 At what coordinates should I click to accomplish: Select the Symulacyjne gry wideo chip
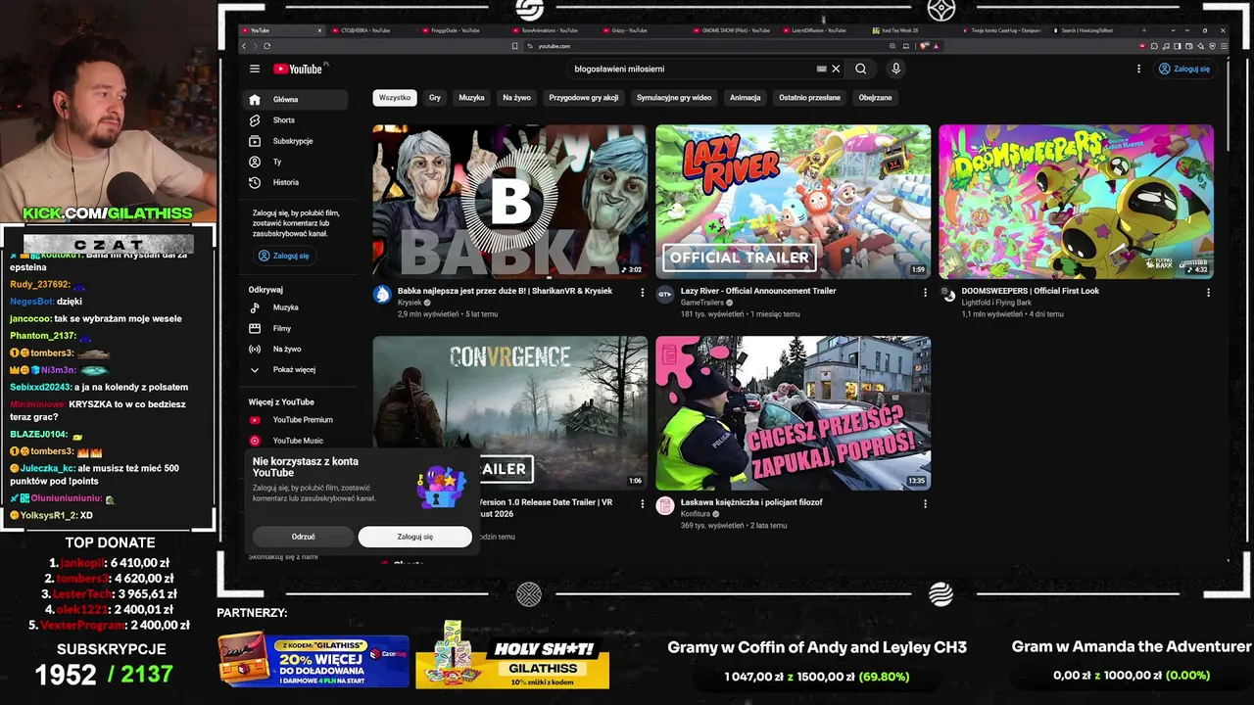(674, 98)
